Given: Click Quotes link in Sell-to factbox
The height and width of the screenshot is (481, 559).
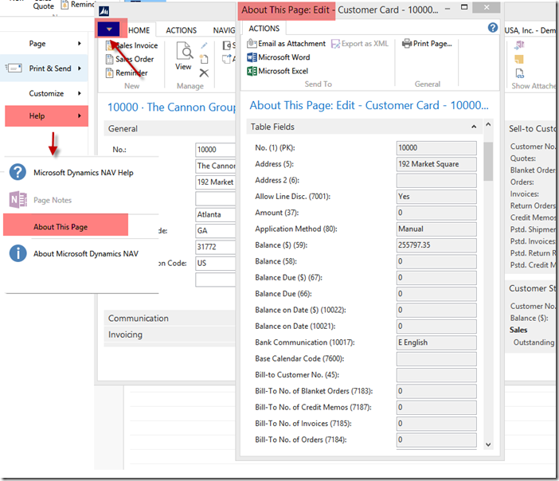Looking at the screenshot, I should (x=523, y=158).
